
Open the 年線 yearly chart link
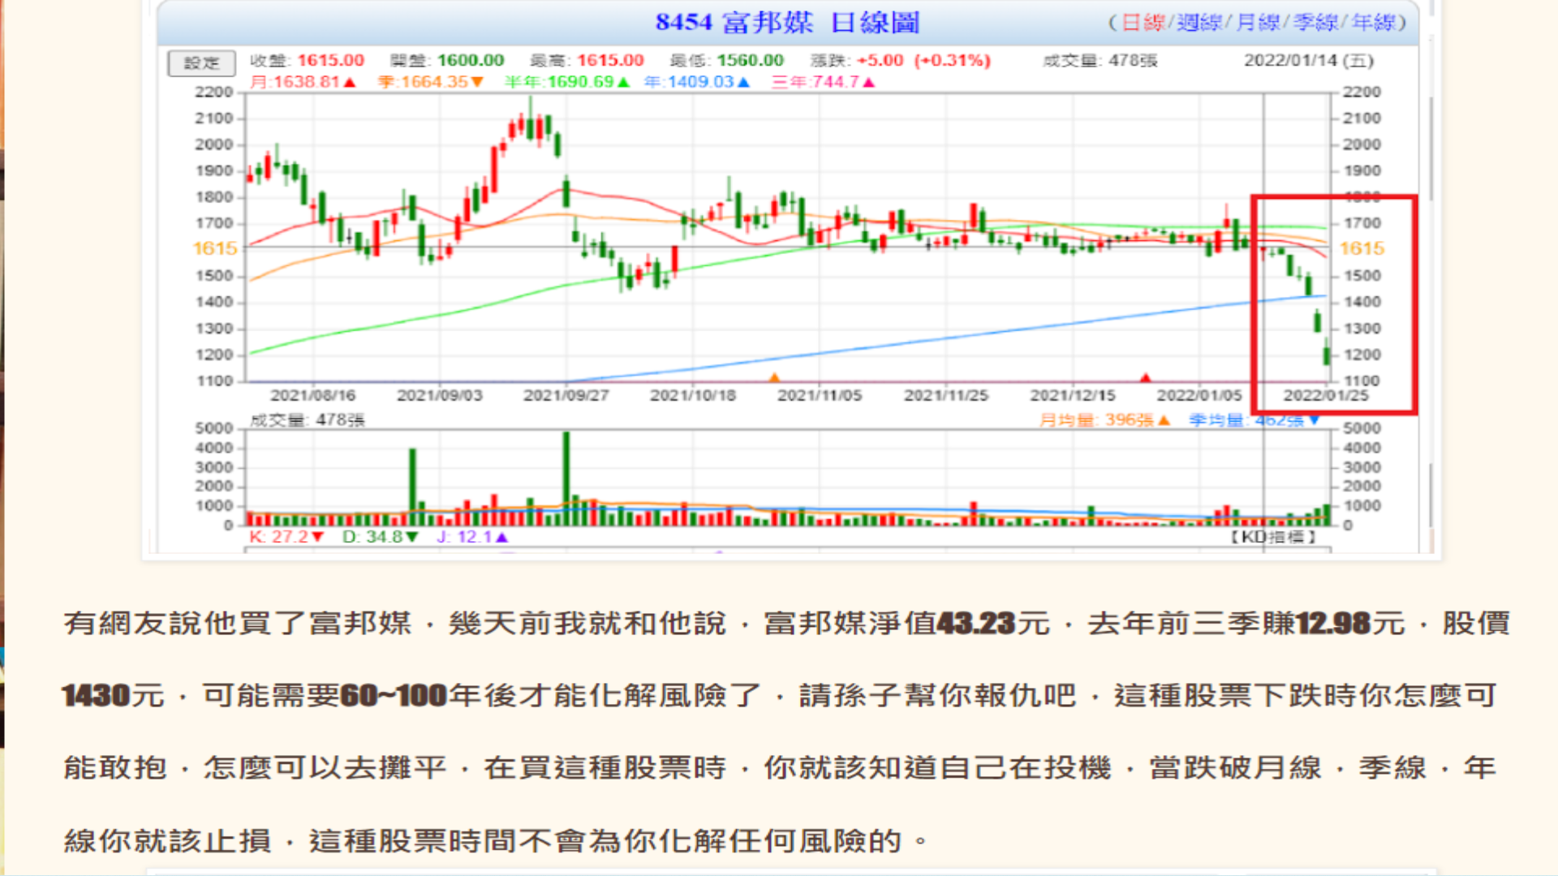pos(1374,23)
